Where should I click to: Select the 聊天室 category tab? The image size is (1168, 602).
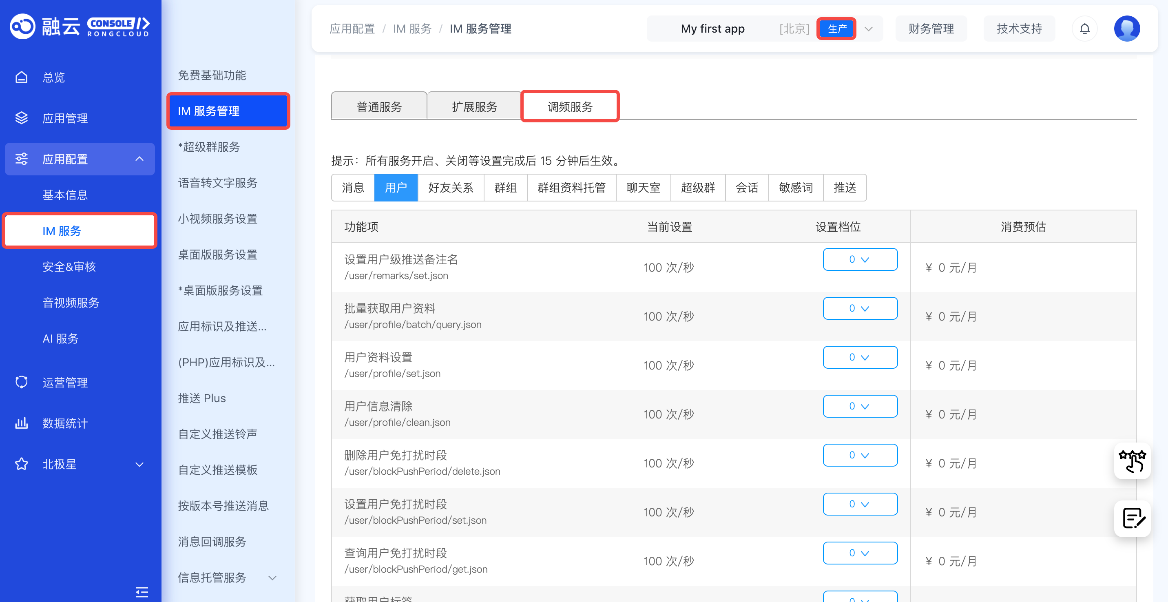[643, 188]
